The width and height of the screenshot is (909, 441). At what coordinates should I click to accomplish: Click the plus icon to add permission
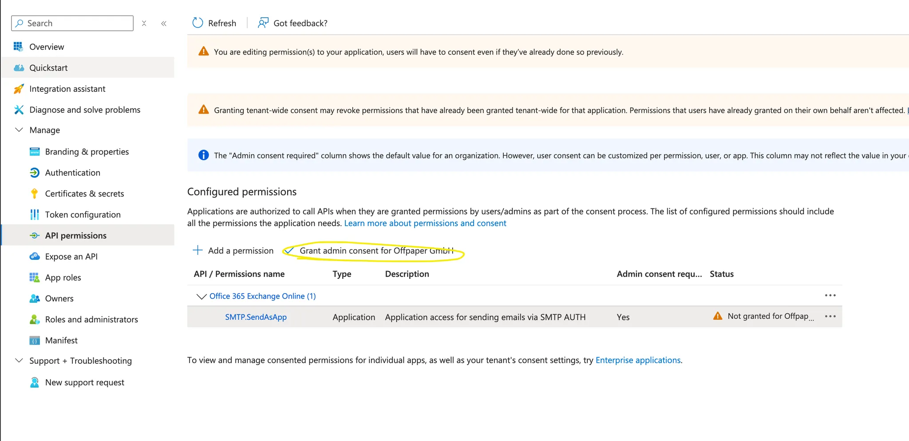(198, 250)
